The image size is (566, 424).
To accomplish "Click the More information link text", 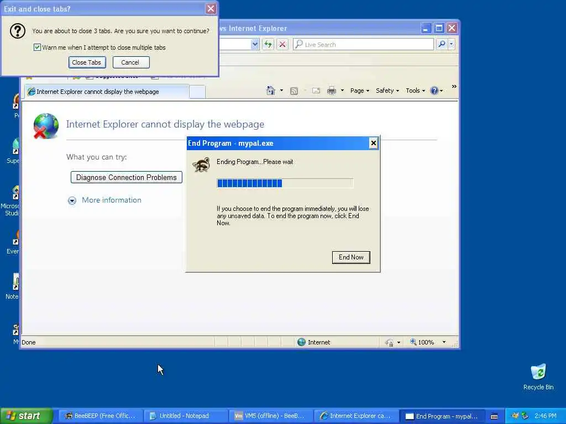I will (x=112, y=200).
